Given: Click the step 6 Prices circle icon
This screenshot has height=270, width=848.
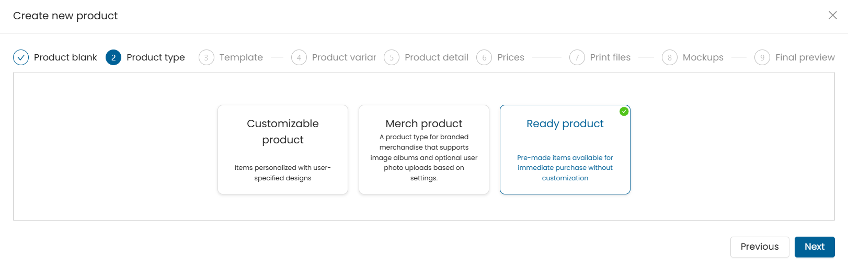Looking at the screenshot, I should [484, 57].
